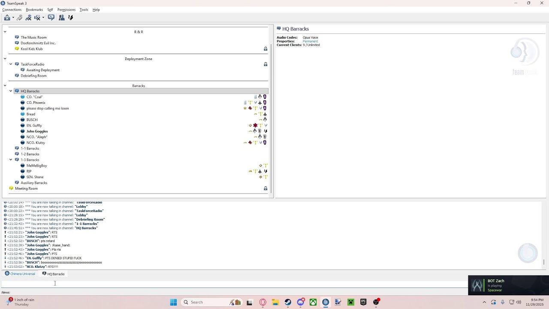The image size is (549, 309).
Task: Click the Auxiliary Barracks channel icon
Action: [x=17, y=182]
